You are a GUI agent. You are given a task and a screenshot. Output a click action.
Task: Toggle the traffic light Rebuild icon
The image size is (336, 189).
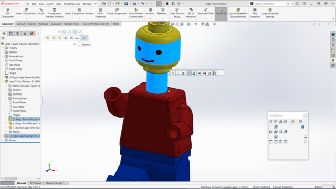click(167, 4)
